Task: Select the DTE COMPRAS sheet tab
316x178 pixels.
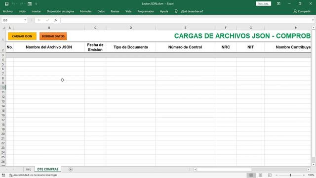Action: [48, 169]
